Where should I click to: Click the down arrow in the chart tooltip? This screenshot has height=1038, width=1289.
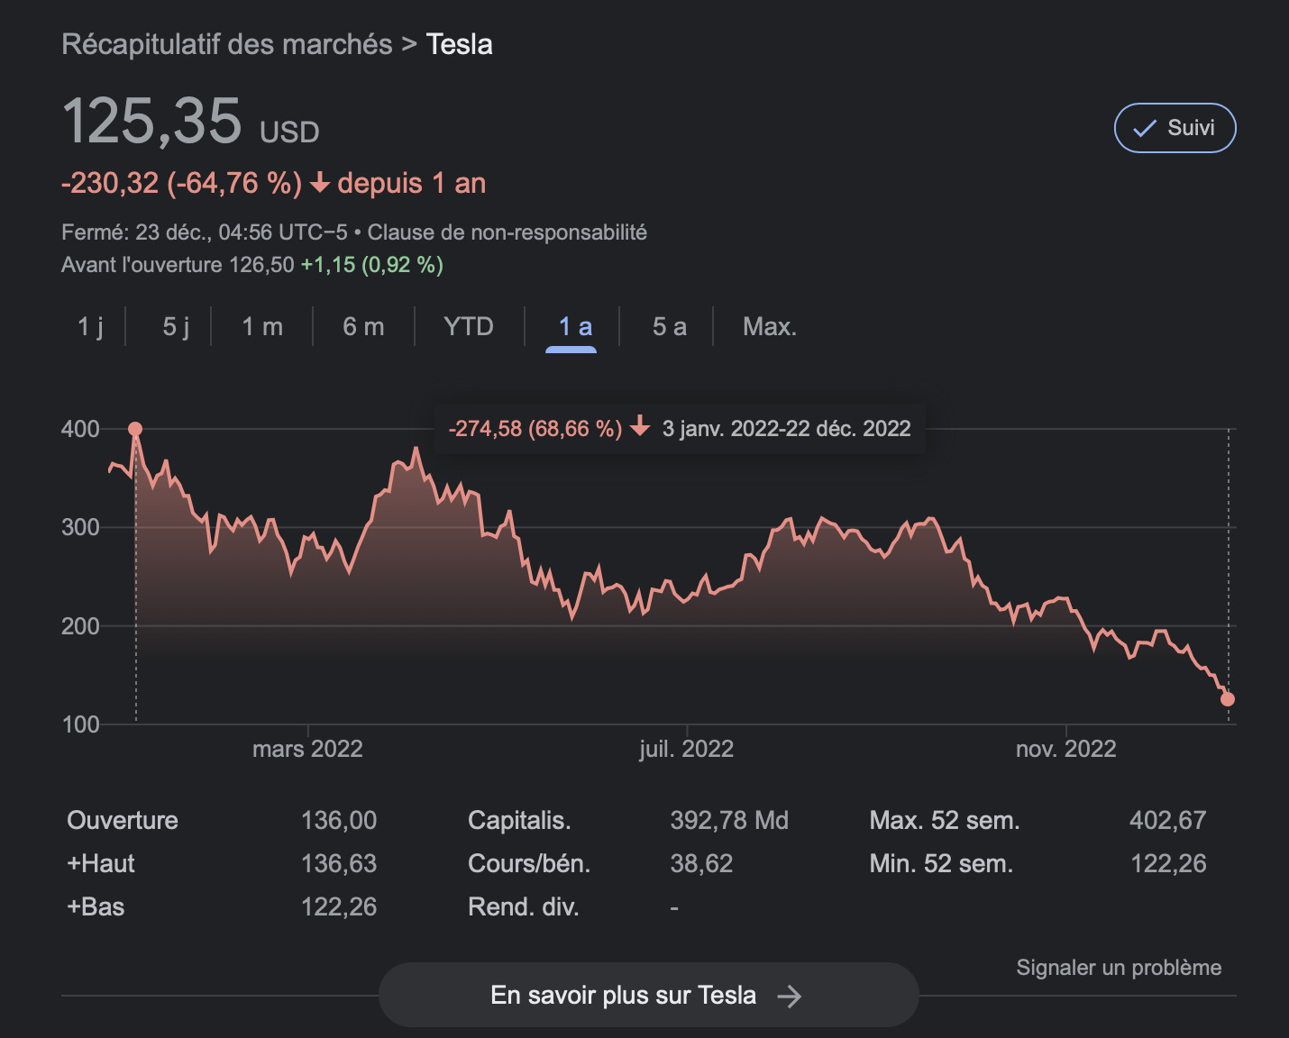coord(640,426)
